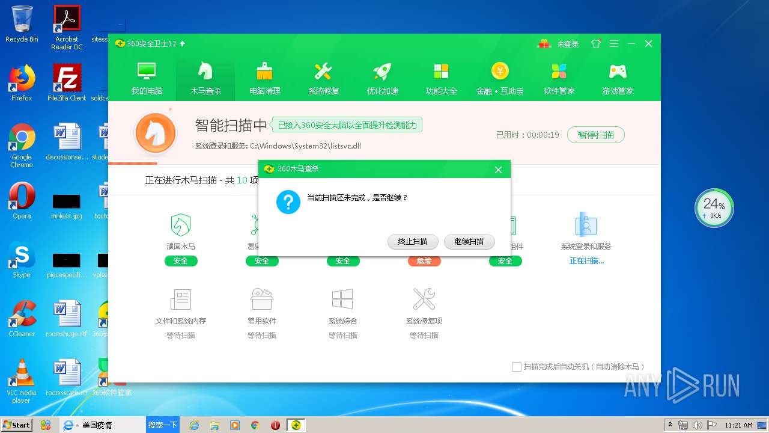The image size is (769, 433).
Task: Click the 文件和系统内存 icon
Action: point(181,299)
